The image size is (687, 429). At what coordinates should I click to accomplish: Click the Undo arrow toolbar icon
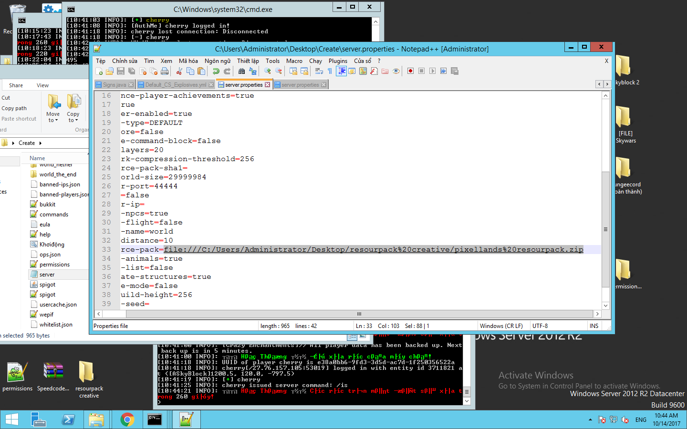[x=216, y=71]
